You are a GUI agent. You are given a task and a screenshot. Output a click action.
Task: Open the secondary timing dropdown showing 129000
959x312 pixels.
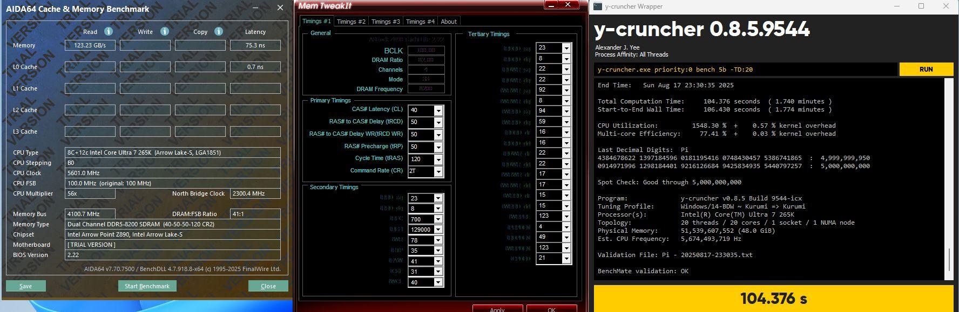(438, 230)
